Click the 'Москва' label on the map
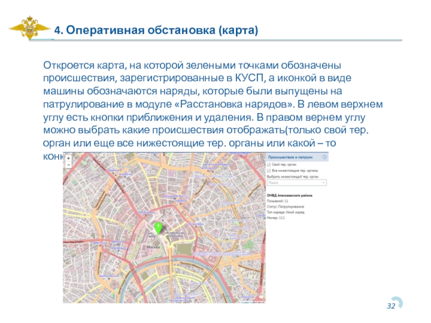 153,247
